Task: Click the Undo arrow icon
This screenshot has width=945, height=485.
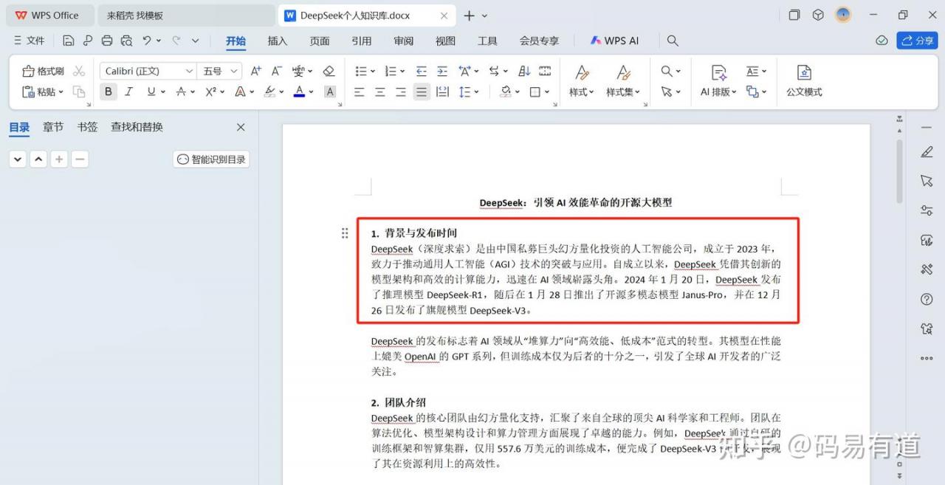Action: (x=147, y=41)
